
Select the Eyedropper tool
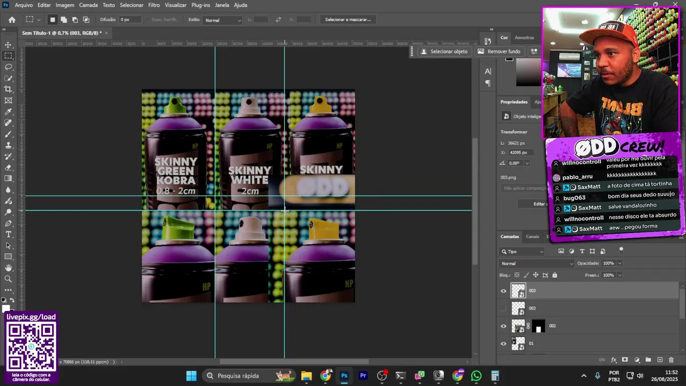coord(8,112)
